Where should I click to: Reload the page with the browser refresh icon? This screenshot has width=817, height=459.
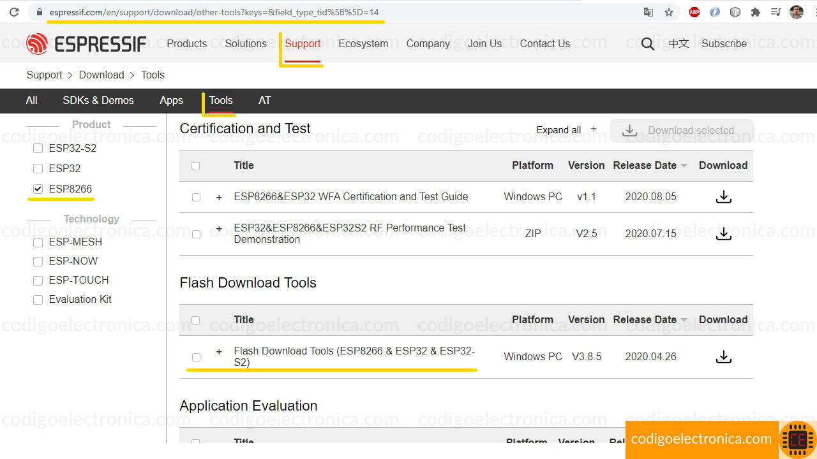(x=14, y=12)
